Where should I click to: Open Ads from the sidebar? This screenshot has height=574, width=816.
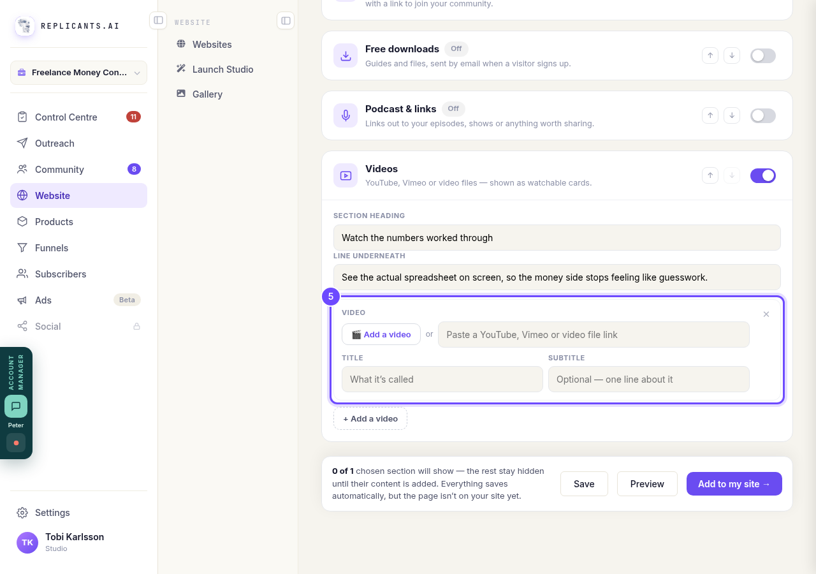tap(78, 300)
